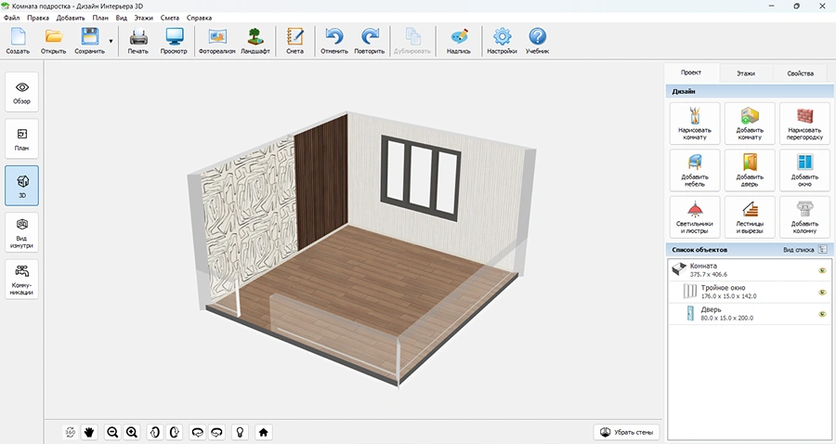Toggle visibility of the Дверь object
Image resolution: width=836 pixels, height=444 pixels.
pyautogui.click(x=822, y=314)
